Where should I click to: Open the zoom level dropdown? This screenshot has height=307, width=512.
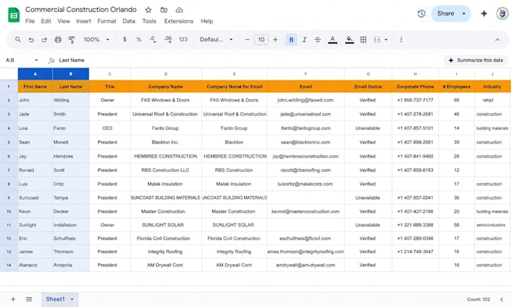[96, 39]
